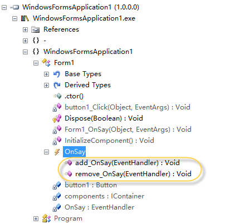Click the Derived Types arrow icon
This screenshot has width=225, height=224.
pos(57,85)
